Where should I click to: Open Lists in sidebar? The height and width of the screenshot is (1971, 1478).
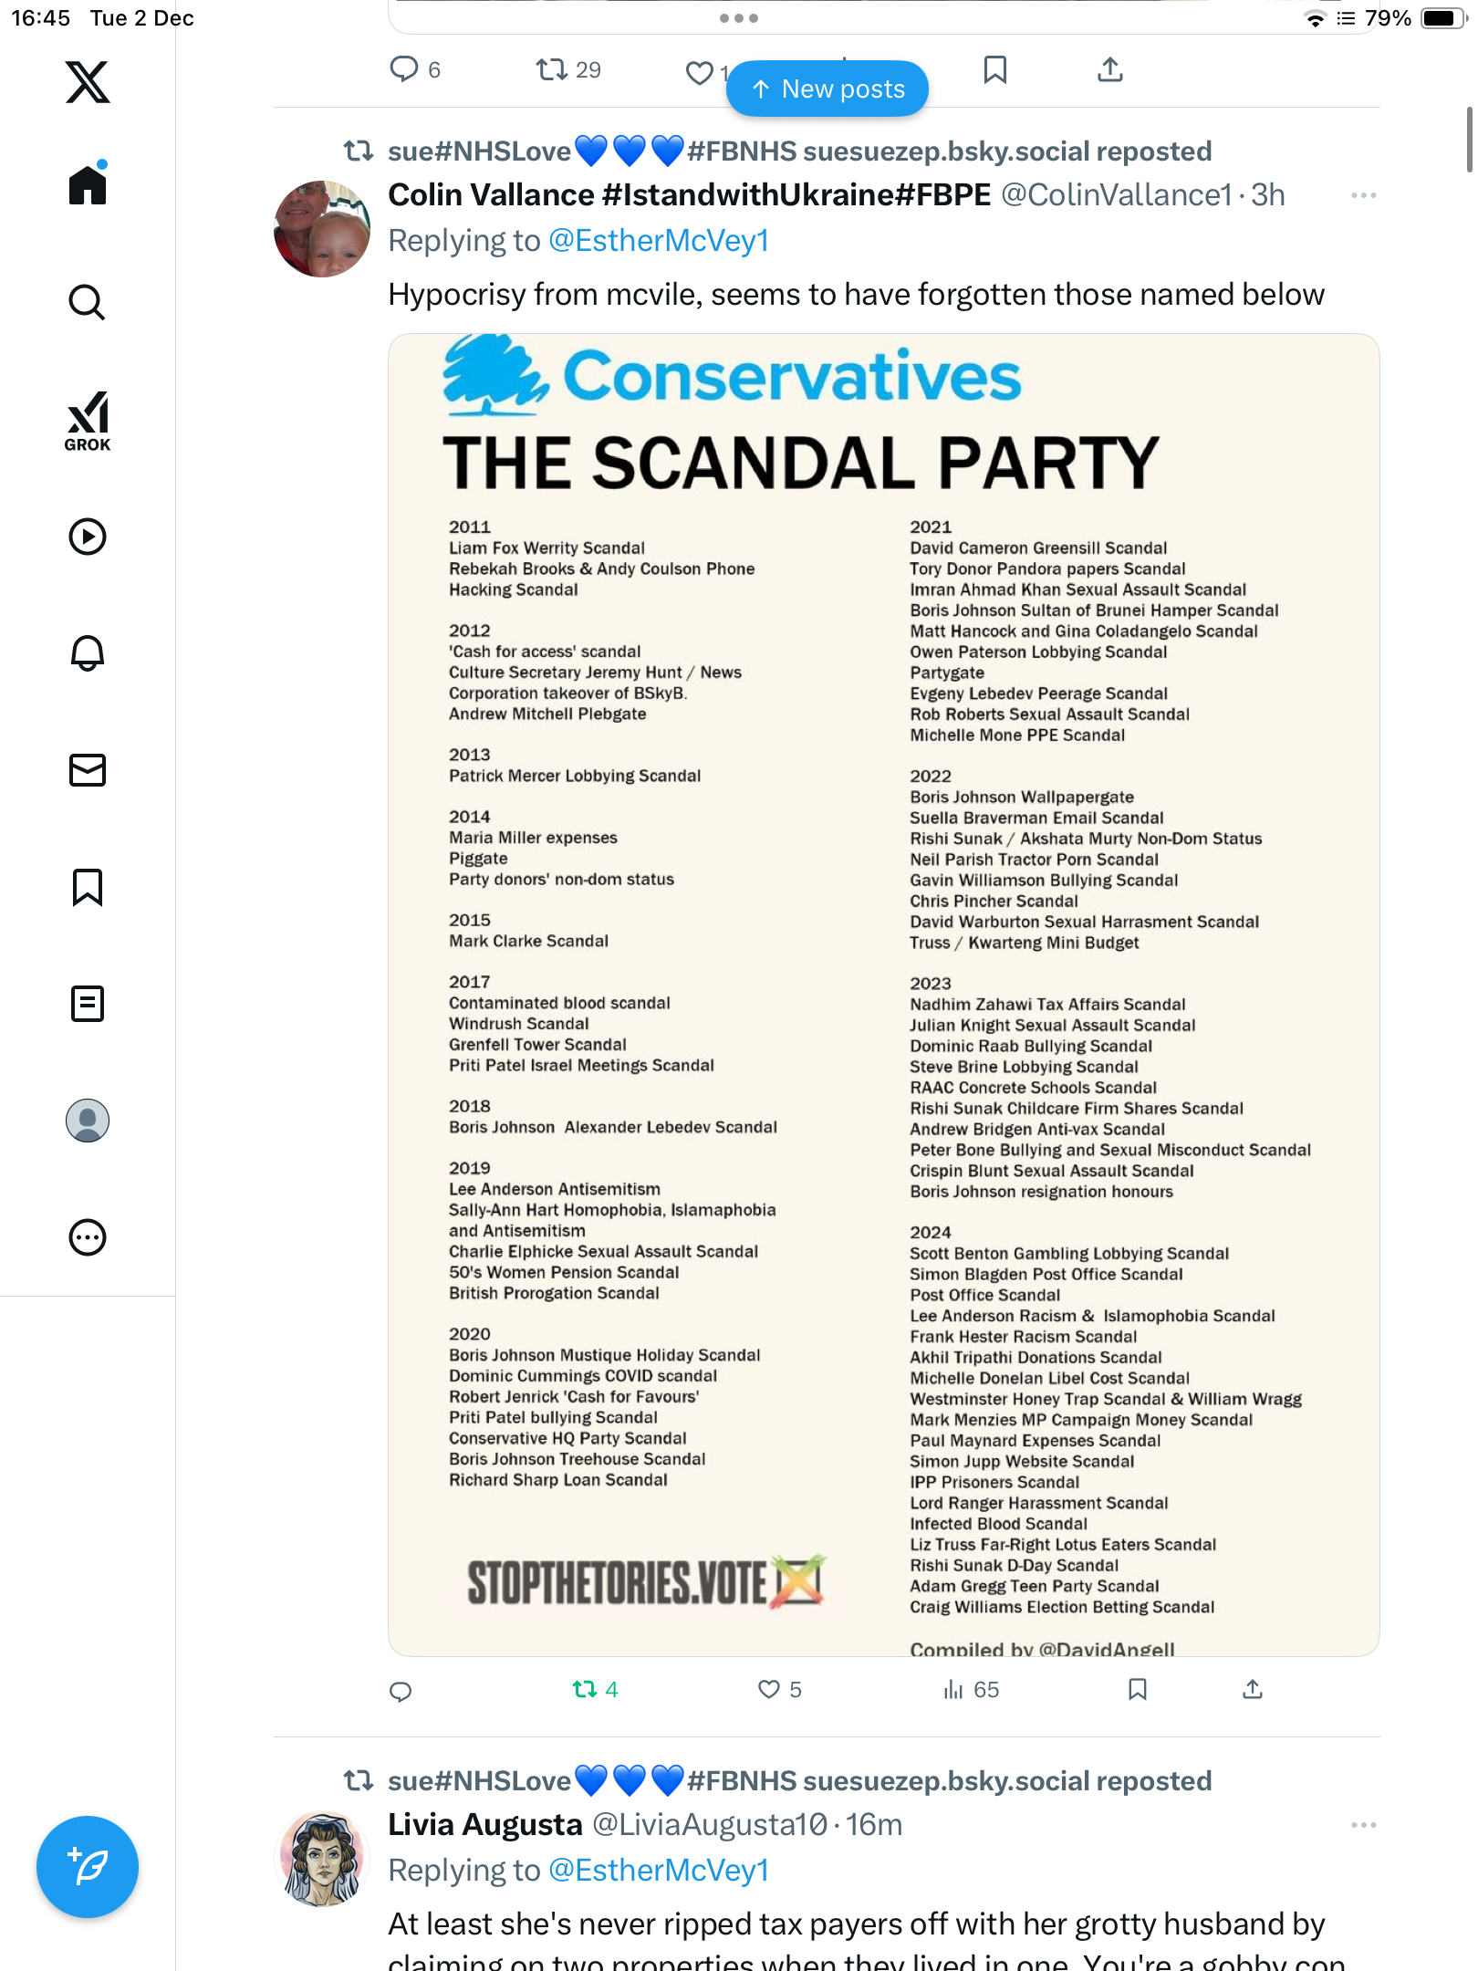pos(88,1004)
